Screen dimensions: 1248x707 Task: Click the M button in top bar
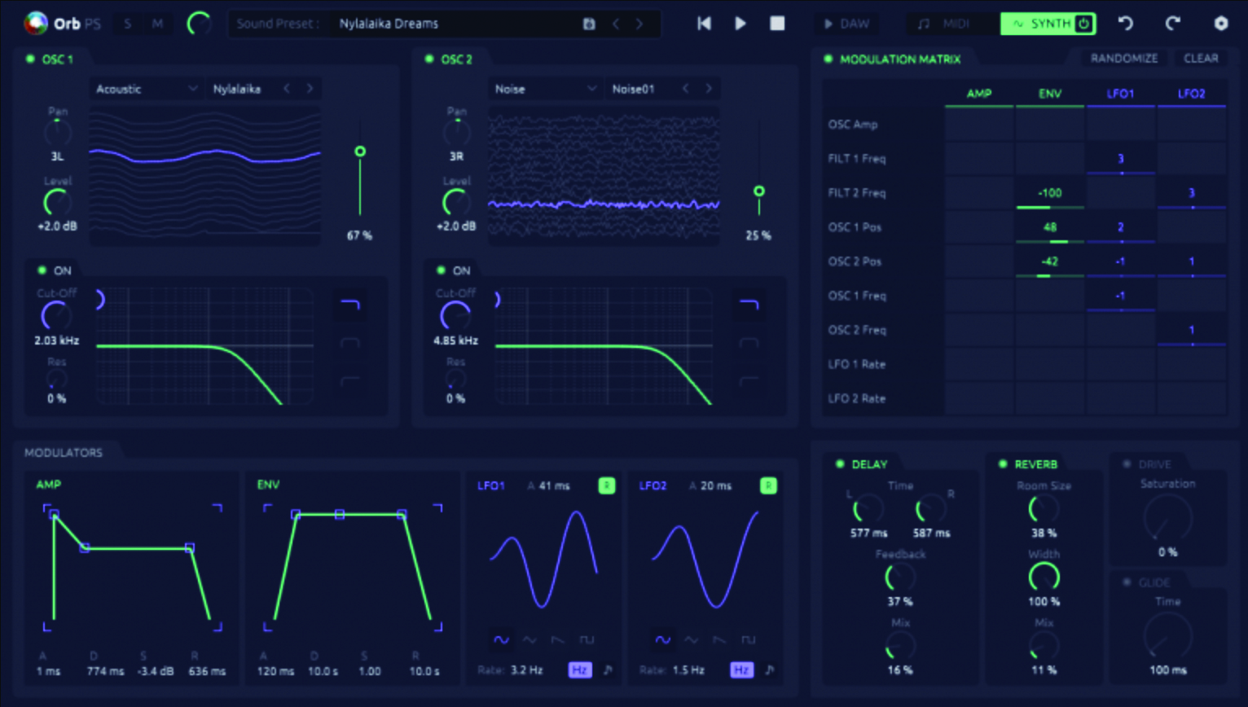[x=157, y=24]
